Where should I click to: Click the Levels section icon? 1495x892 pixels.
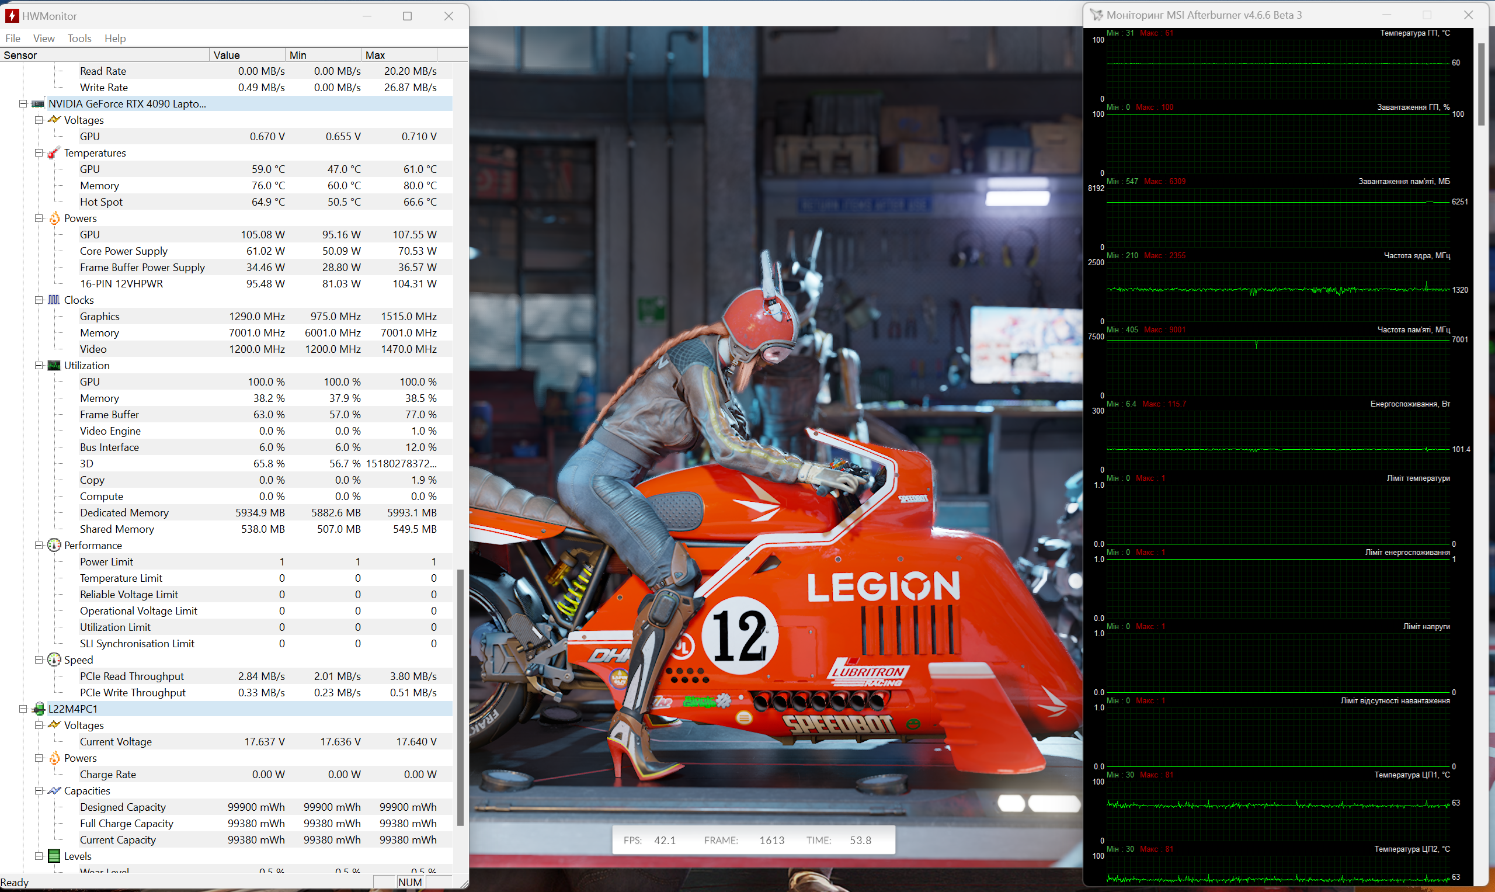pyautogui.click(x=54, y=856)
